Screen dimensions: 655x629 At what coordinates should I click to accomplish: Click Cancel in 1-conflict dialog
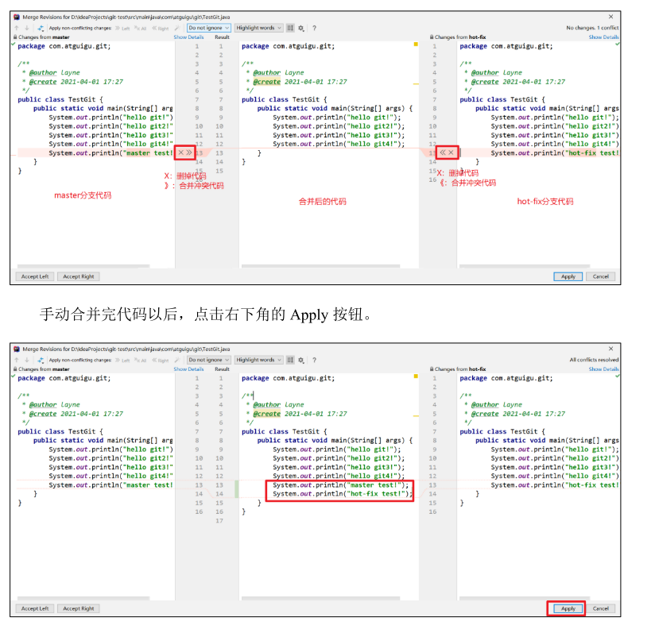pos(601,276)
